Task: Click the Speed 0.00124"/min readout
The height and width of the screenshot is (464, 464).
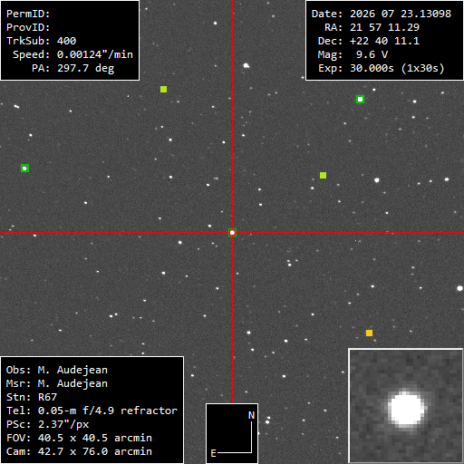Action: click(x=72, y=54)
